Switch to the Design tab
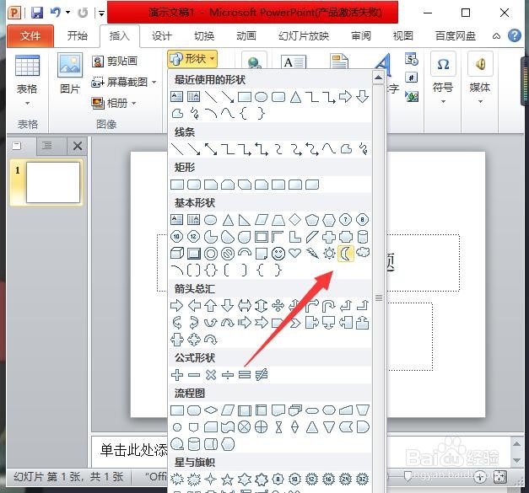 [x=162, y=35]
